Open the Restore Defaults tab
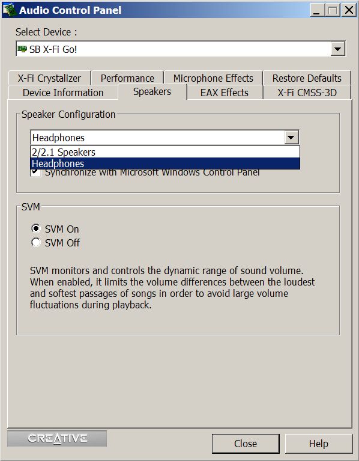The width and height of the screenshot is (359, 461). click(307, 78)
